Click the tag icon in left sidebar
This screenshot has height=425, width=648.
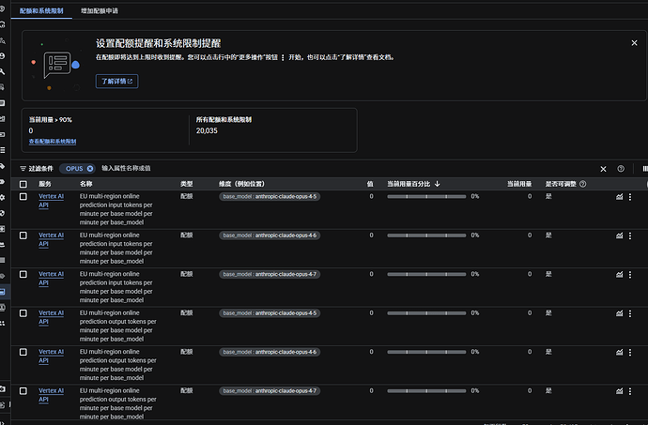point(3,166)
